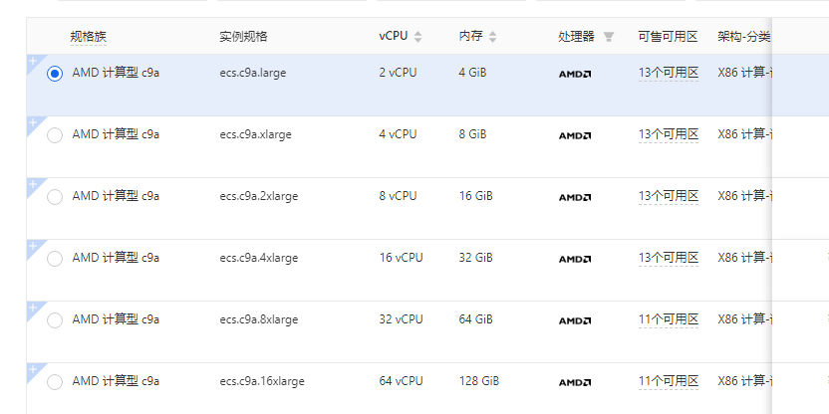Choose the ecs.c9a.4xlarge instance radio button
This screenshot has height=414, width=829.
pyautogui.click(x=55, y=259)
